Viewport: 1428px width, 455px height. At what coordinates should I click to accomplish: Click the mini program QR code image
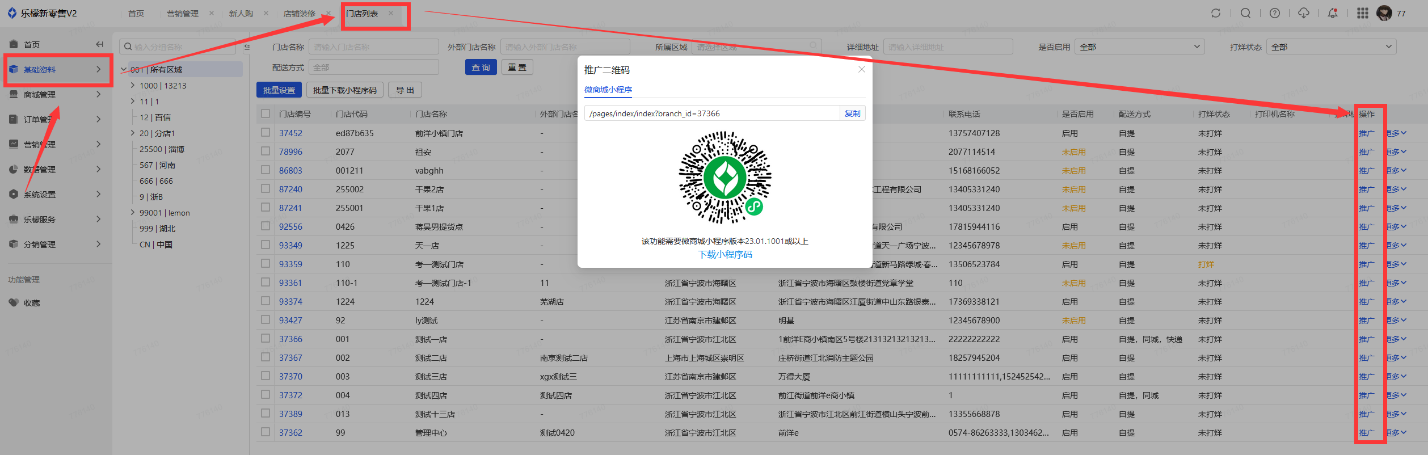(725, 178)
